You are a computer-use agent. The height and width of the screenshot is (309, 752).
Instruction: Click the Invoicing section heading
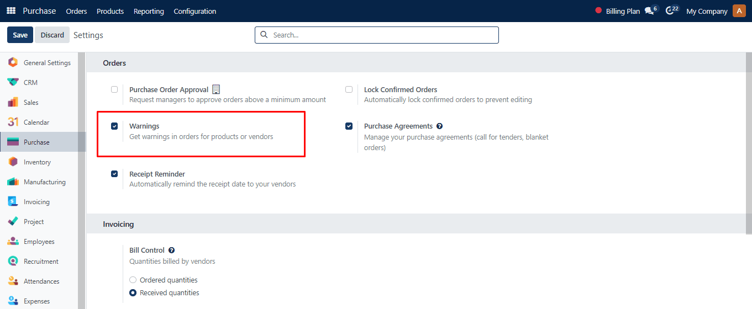coord(118,224)
